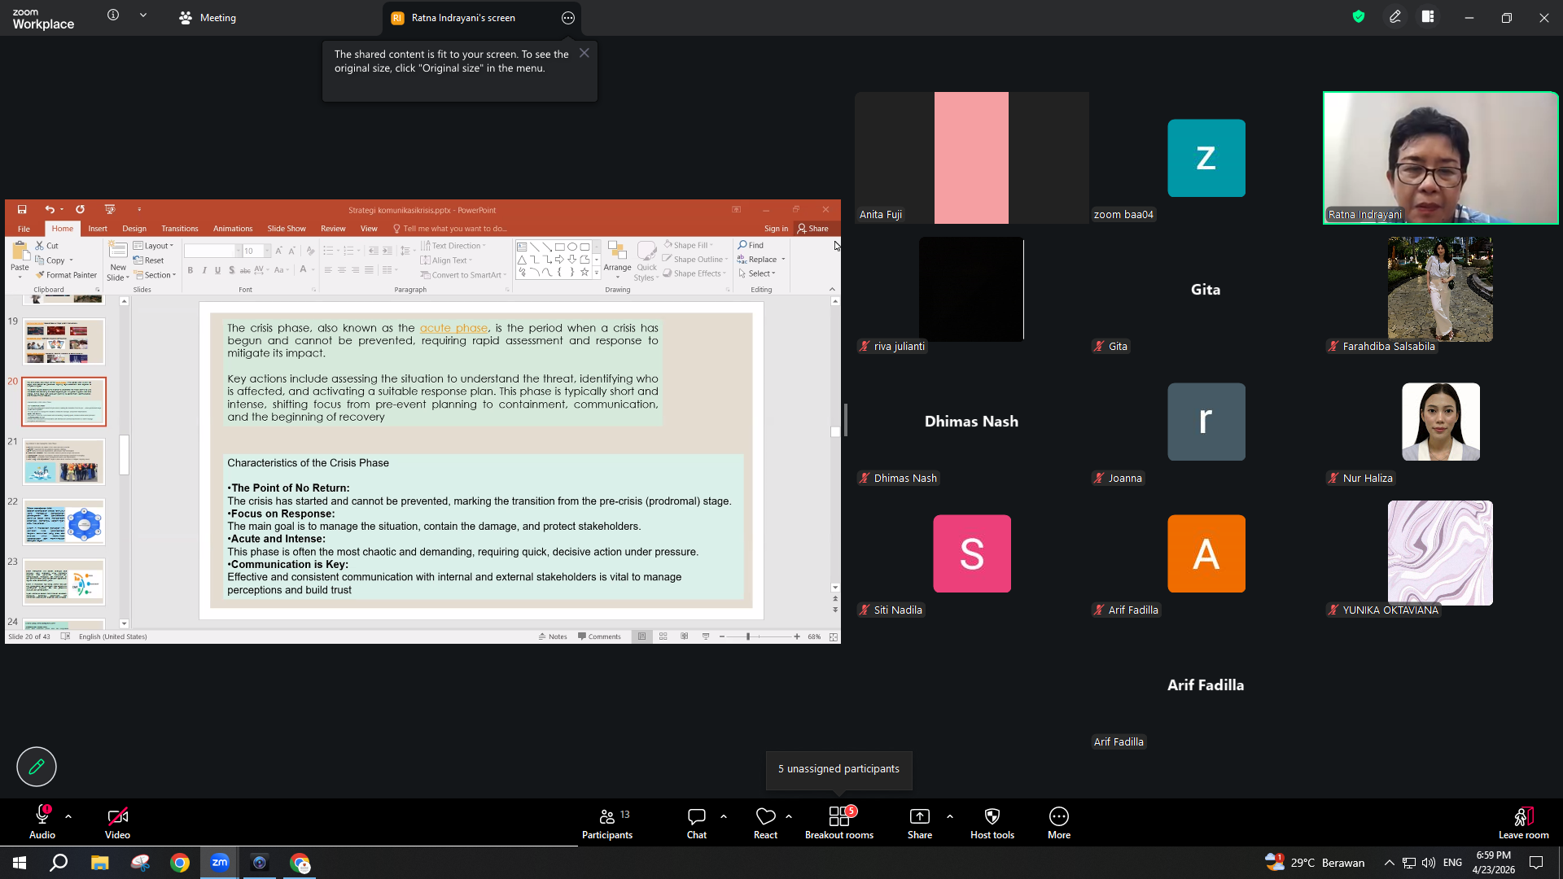Image resolution: width=1563 pixels, height=879 pixels.
Task: Expand the React options caret
Action: [789, 816]
